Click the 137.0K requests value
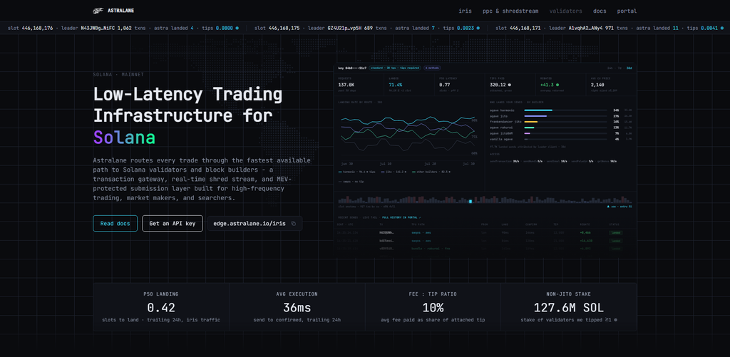This screenshot has width=730, height=357. (x=346, y=85)
